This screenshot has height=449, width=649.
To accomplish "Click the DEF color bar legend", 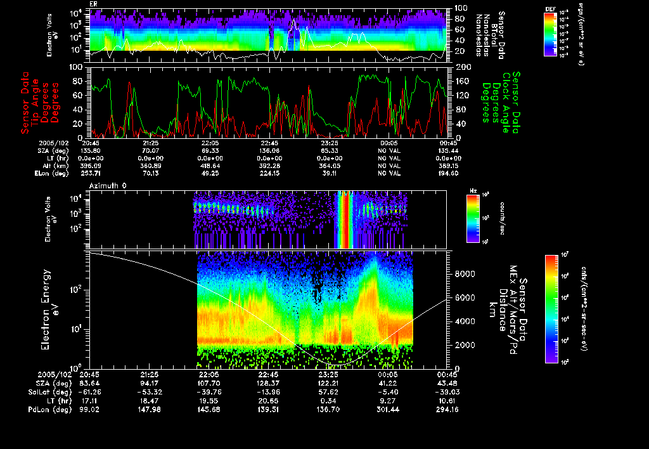I will pyautogui.click(x=550, y=34).
